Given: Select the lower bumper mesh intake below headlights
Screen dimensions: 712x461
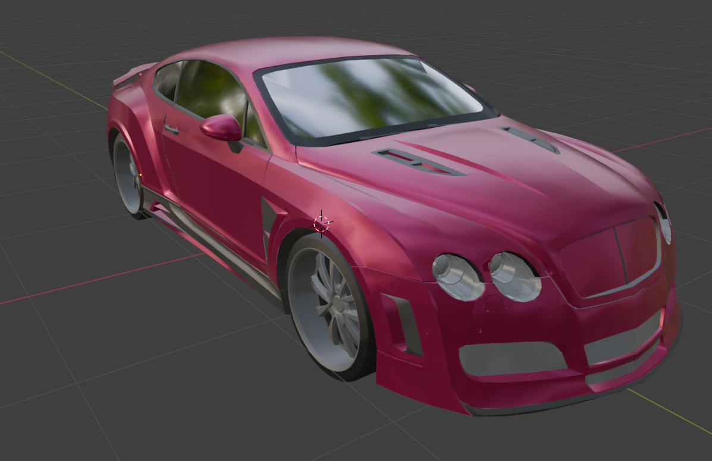Looking at the screenshot, I should pyautogui.click(x=513, y=359).
